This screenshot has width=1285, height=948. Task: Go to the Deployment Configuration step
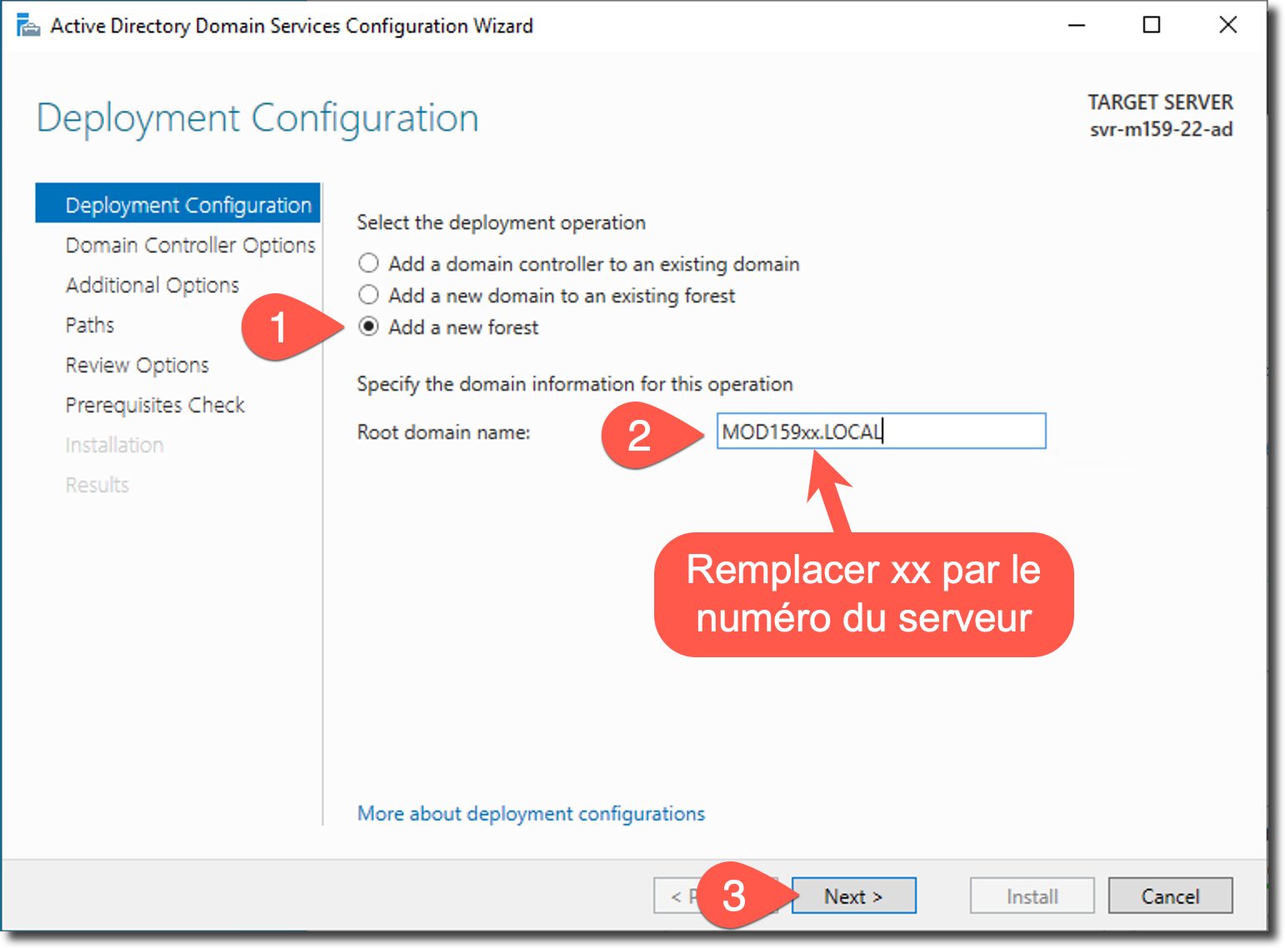tap(177, 204)
